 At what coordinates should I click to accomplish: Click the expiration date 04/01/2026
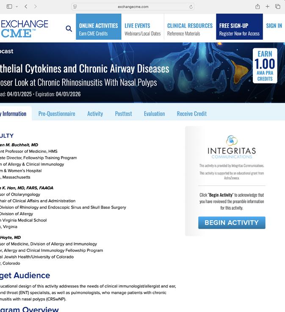pos(68,94)
